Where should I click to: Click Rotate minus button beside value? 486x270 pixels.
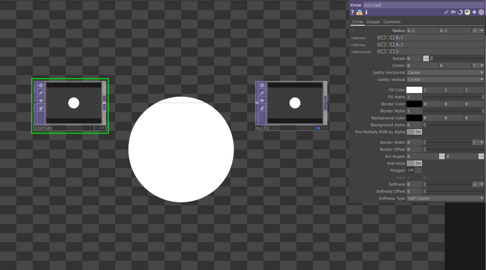(x=426, y=58)
